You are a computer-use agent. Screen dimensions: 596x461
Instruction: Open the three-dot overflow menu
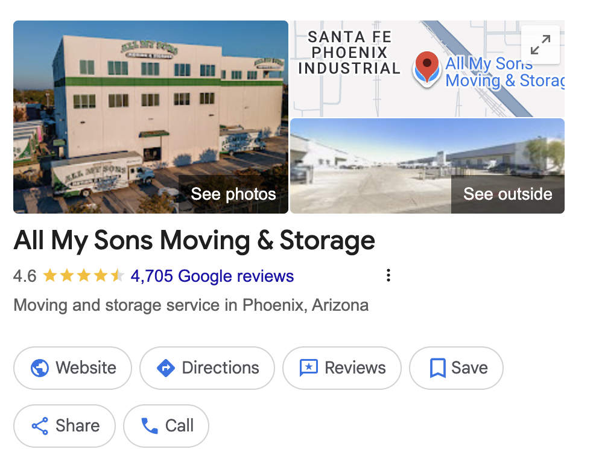[x=388, y=275]
